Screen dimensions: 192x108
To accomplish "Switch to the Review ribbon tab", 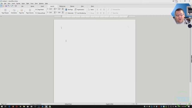I will click(x=72, y=6).
